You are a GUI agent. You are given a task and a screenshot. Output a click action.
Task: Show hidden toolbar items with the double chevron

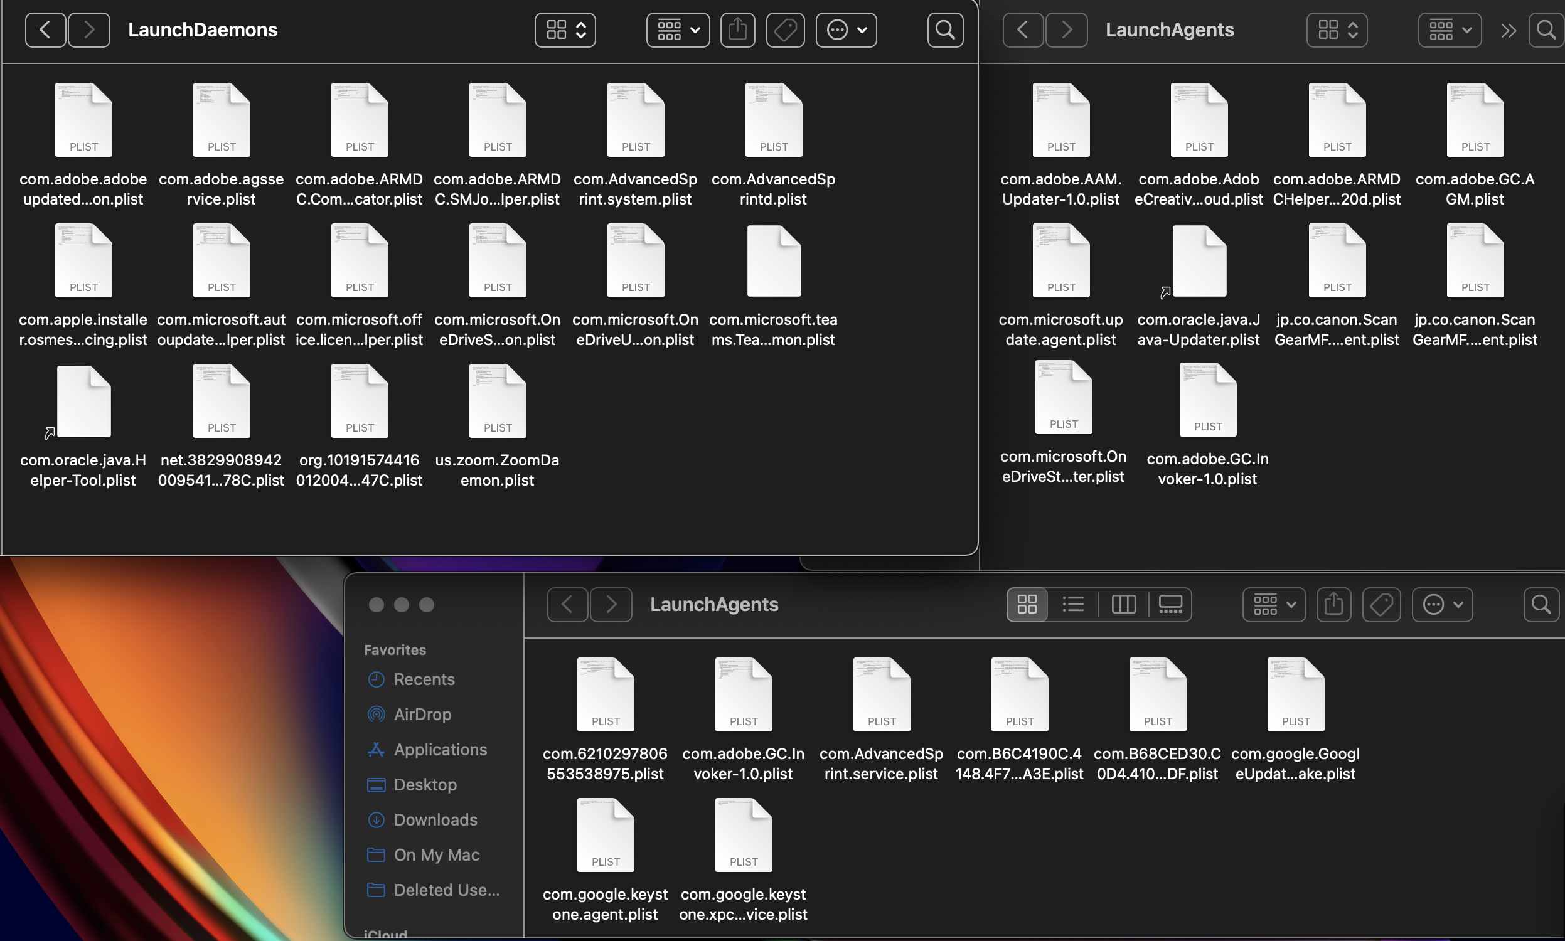(x=1509, y=30)
